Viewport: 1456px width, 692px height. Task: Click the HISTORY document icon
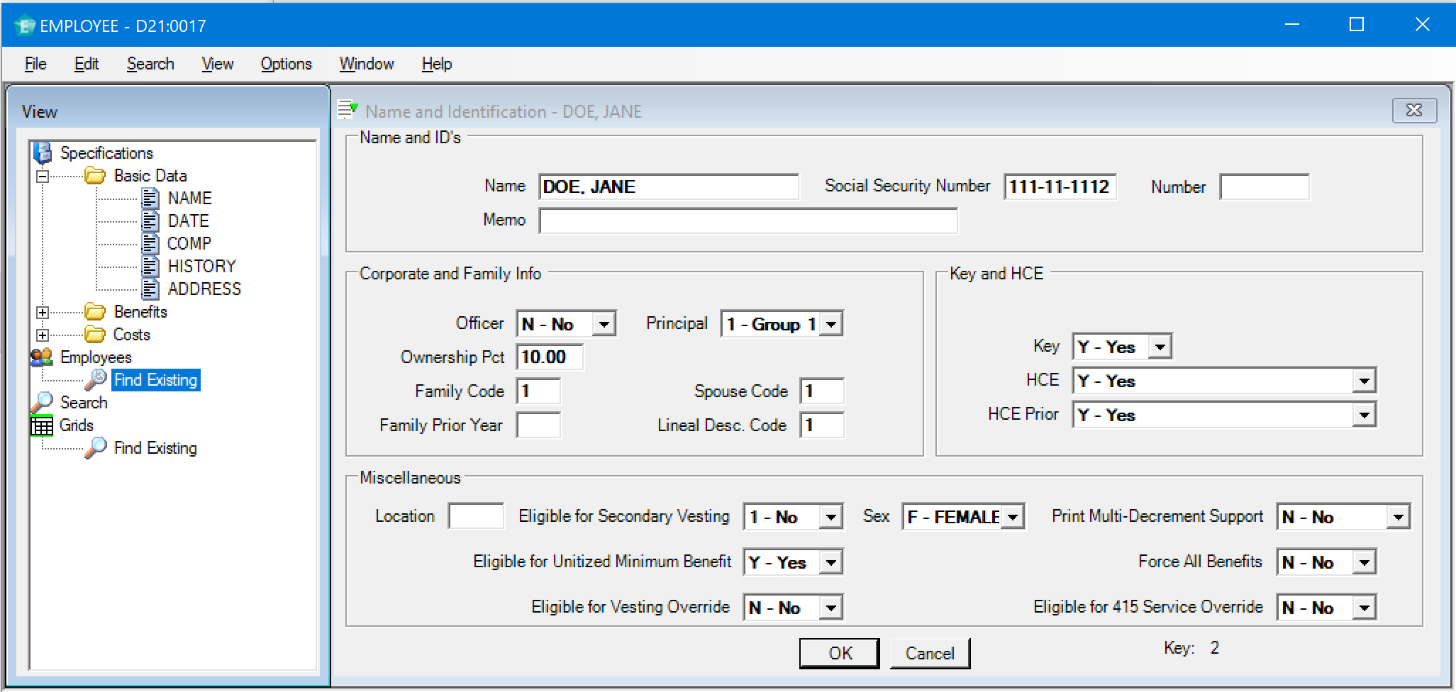[150, 266]
